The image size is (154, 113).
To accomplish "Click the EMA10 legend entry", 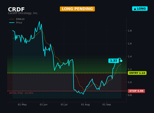I will tap(17, 19).
